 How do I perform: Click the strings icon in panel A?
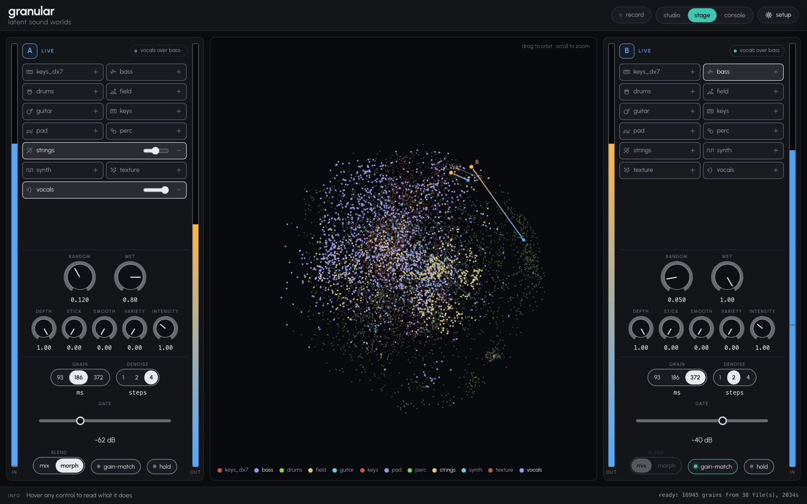pyautogui.click(x=30, y=151)
